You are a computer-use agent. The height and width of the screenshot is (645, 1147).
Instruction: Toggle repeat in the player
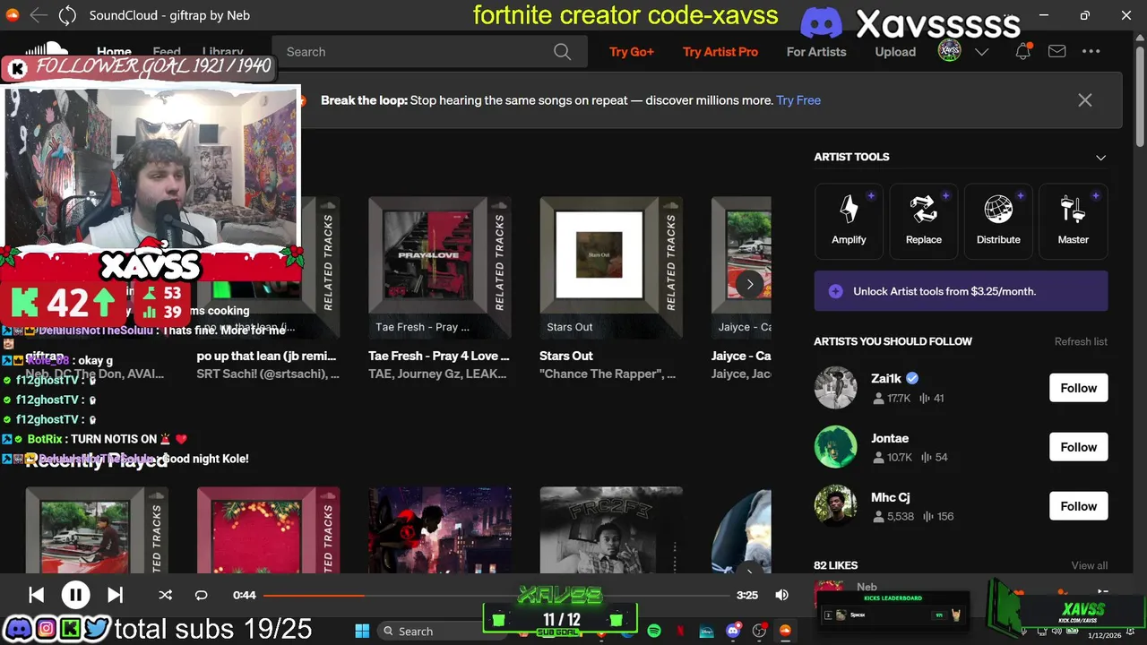201,595
